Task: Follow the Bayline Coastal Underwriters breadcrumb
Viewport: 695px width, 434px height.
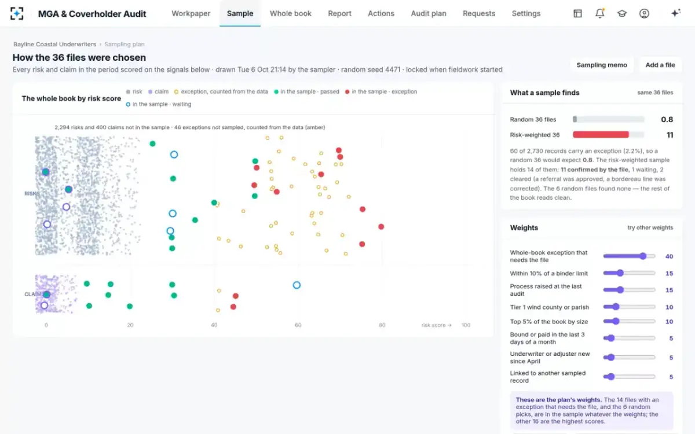Action: [x=54, y=44]
